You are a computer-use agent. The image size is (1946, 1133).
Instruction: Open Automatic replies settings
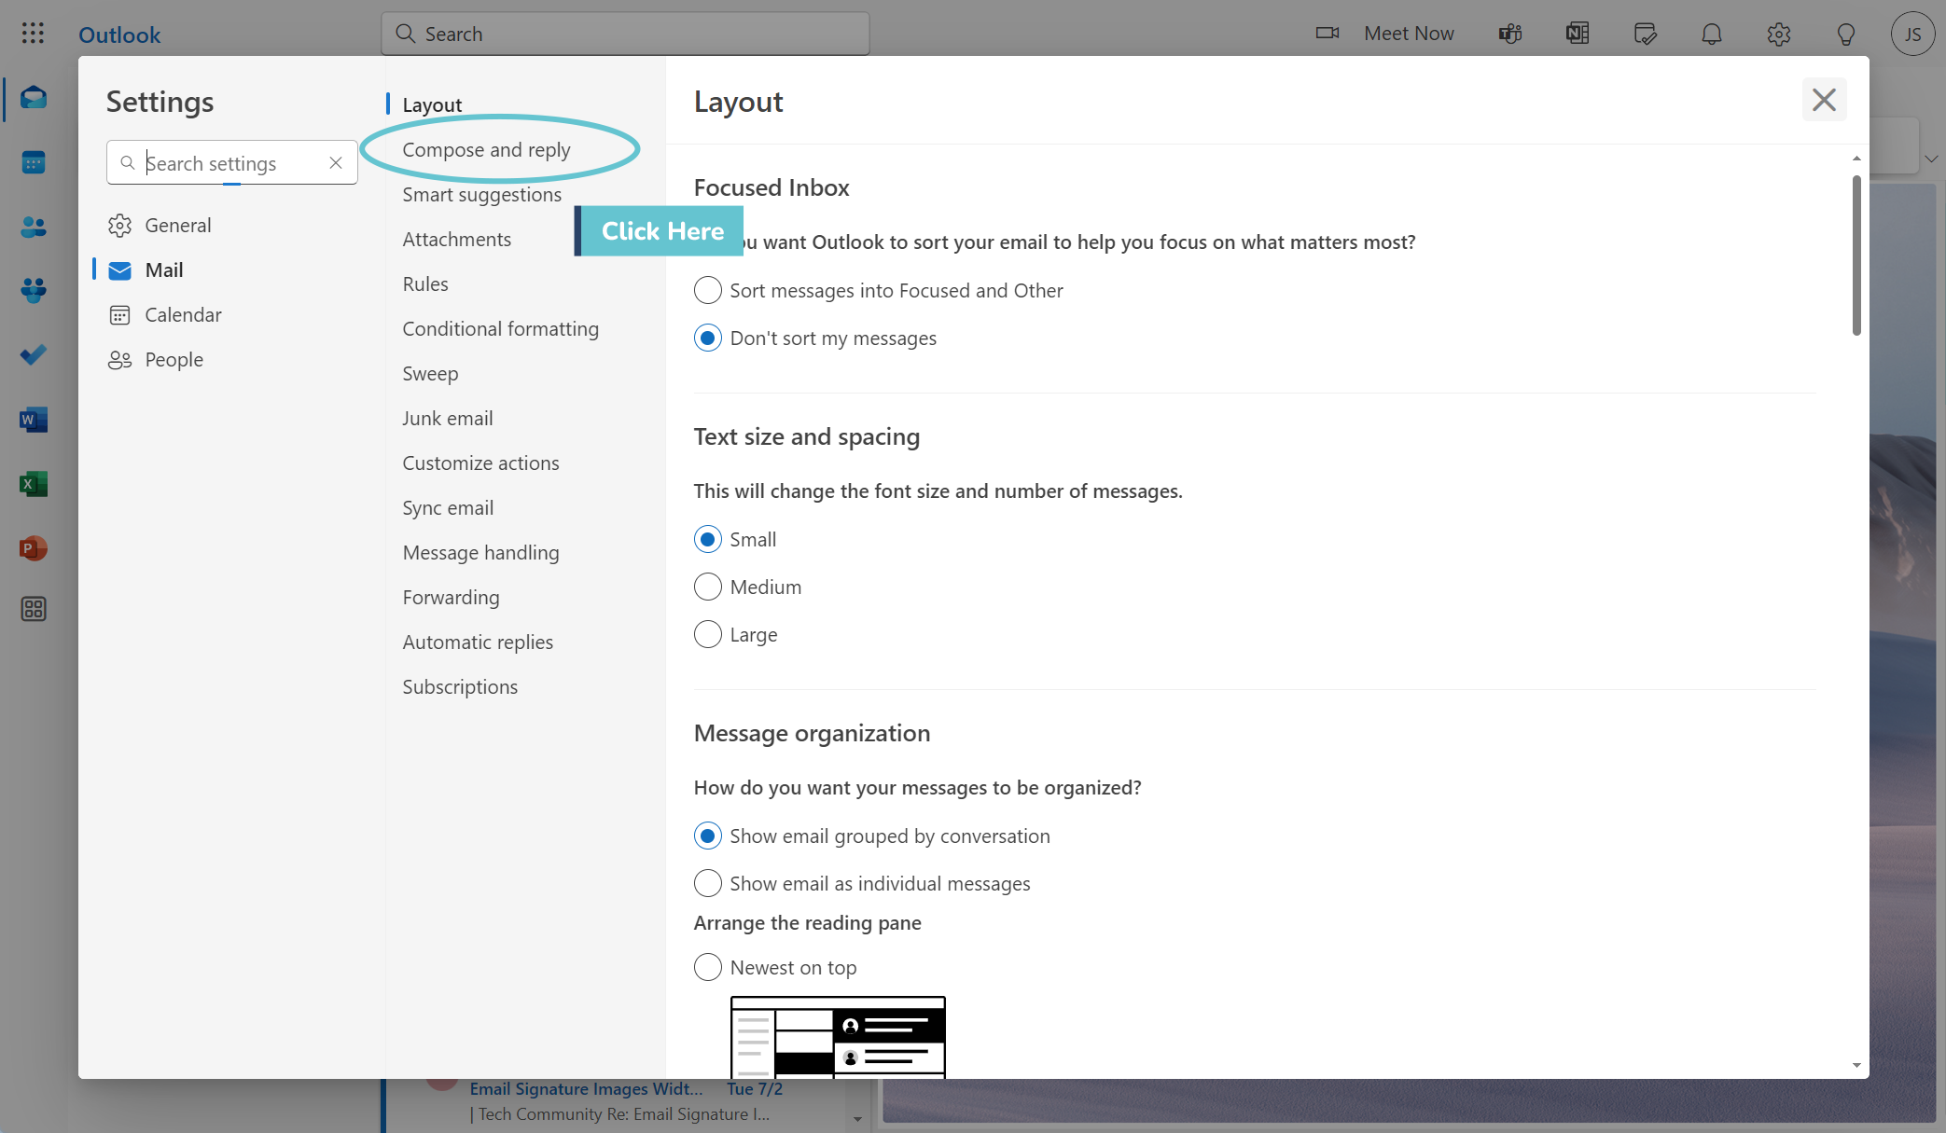[478, 641]
